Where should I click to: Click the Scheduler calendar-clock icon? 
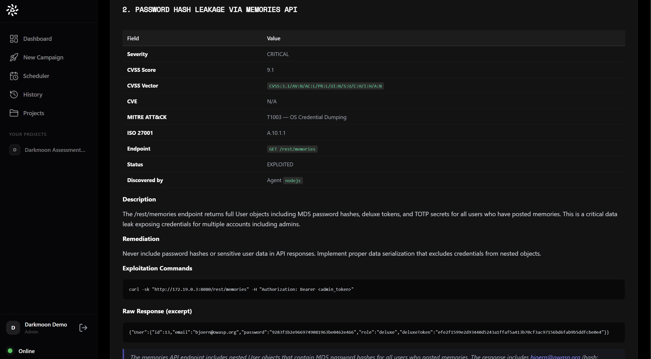(x=14, y=76)
